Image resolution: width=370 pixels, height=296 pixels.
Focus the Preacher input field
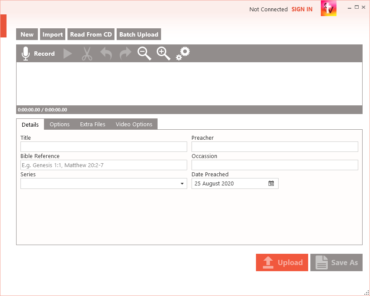tap(275, 147)
